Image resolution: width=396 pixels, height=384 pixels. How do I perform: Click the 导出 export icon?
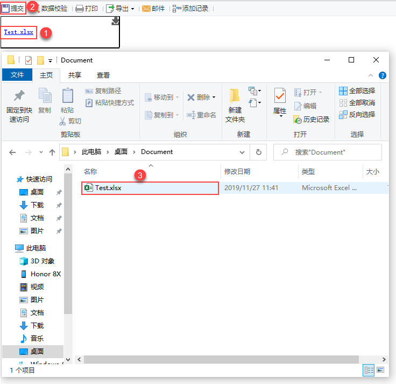pos(110,9)
